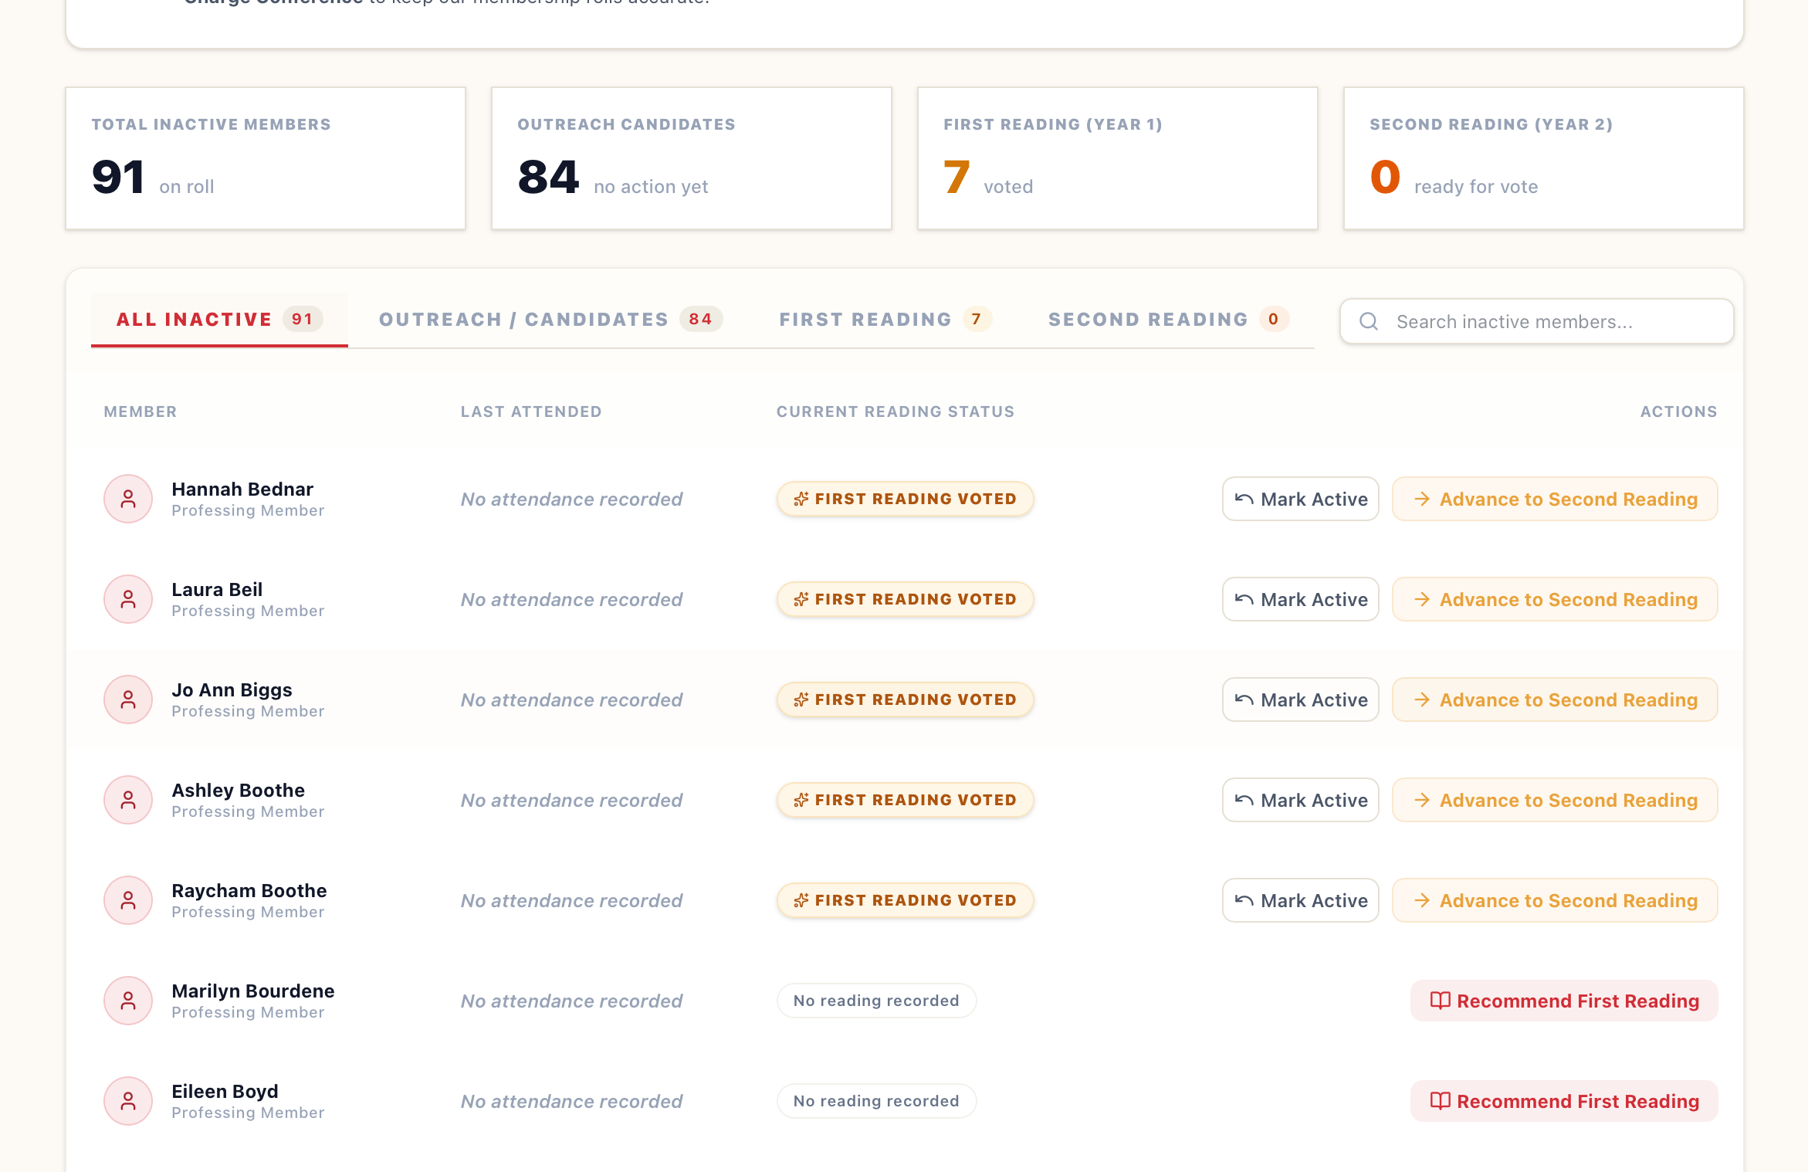Click the Member column header
This screenshot has height=1172, width=1808.
point(141,412)
